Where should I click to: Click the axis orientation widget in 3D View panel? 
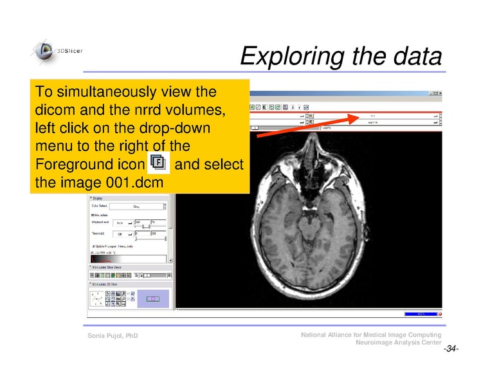pos(96,299)
